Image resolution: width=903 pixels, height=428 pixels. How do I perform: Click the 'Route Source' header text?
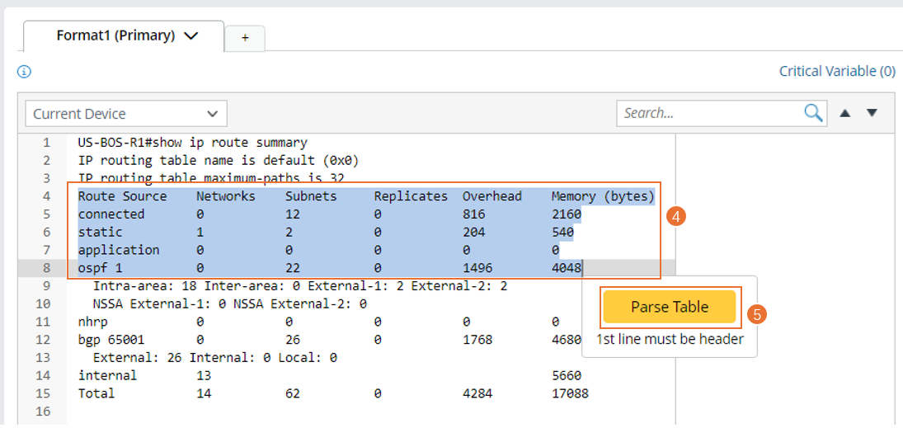pyautogui.click(x=122, y=196)
